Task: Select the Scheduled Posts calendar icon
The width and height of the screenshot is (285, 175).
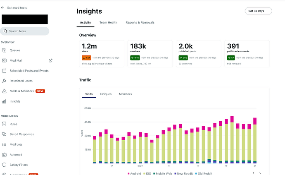Action: [5, 71]
